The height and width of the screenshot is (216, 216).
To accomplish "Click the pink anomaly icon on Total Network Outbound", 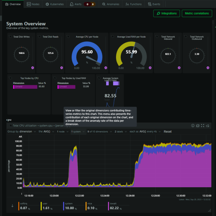I will click(x=208, y=68).
